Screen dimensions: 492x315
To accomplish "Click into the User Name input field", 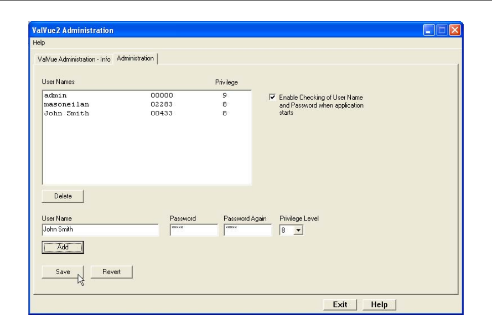I will [x=100, y=230].
